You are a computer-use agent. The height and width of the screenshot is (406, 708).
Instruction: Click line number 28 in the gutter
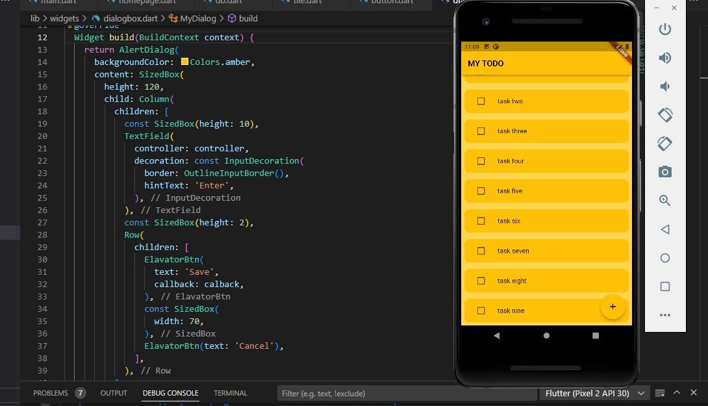point(42,235)
